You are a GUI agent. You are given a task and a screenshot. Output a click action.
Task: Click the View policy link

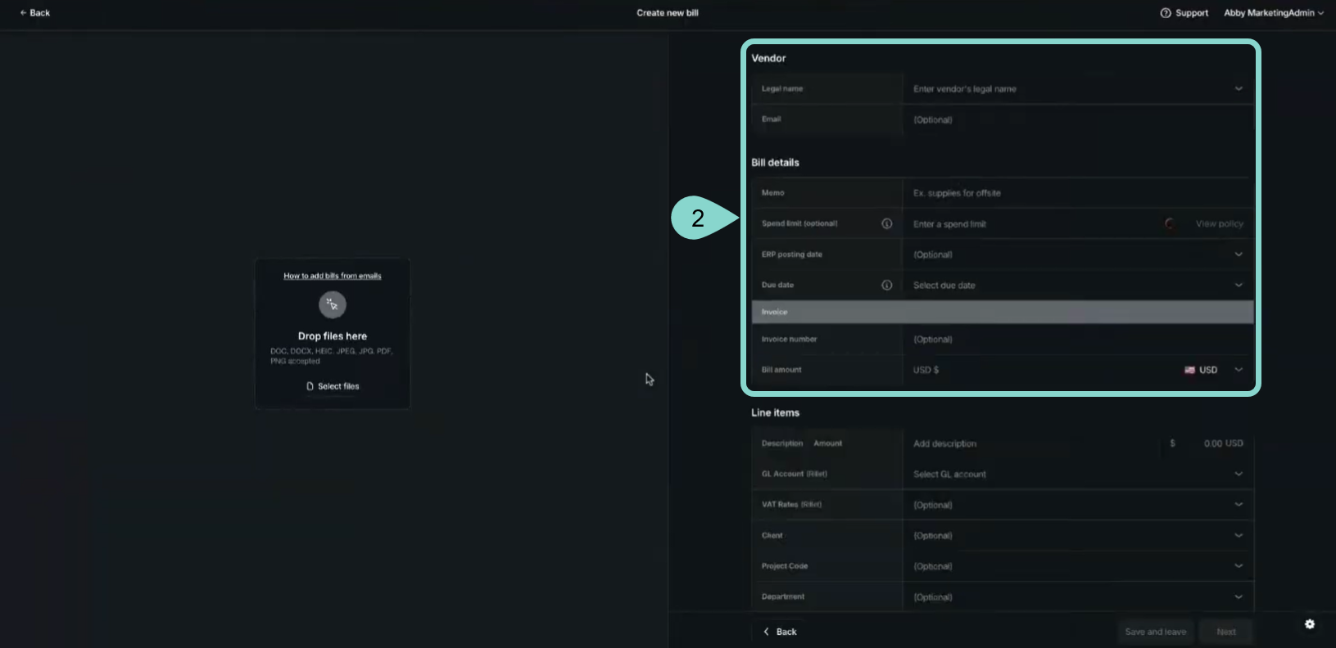click(x=1219, y=223)
